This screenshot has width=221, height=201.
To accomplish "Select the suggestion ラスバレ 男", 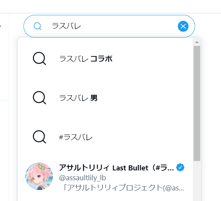I will pos(105,98).
